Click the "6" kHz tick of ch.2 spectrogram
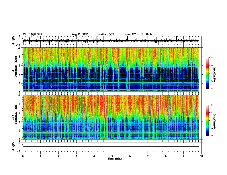This screenshot has width=227, height=175. click(20, 113)
